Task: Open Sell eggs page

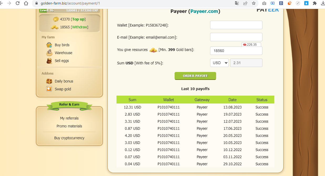Action: (62, 61)
